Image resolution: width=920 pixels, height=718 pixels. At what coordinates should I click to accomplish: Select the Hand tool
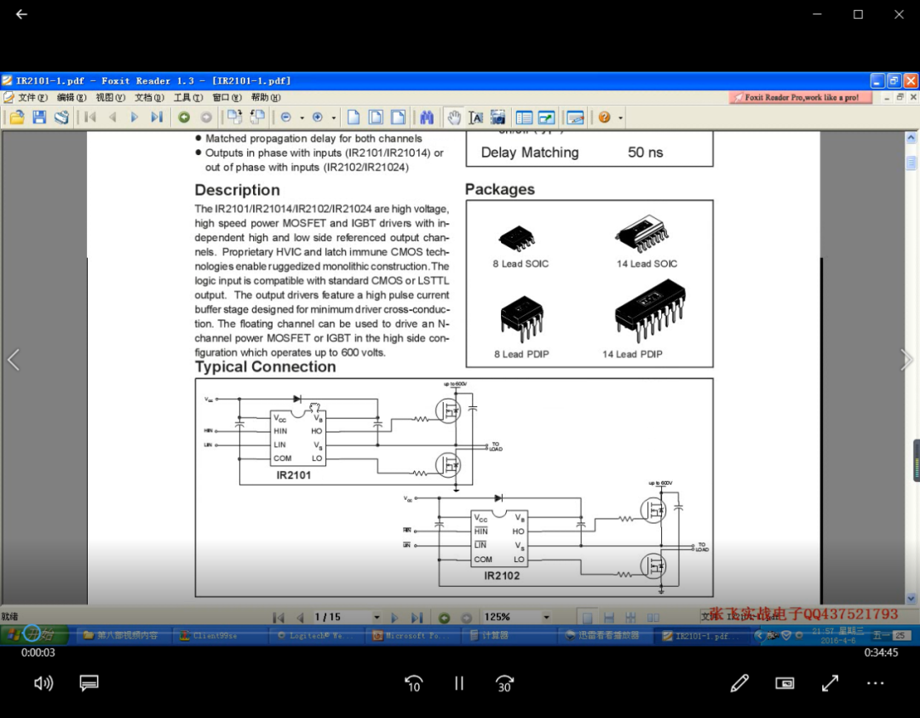point(454,118)
